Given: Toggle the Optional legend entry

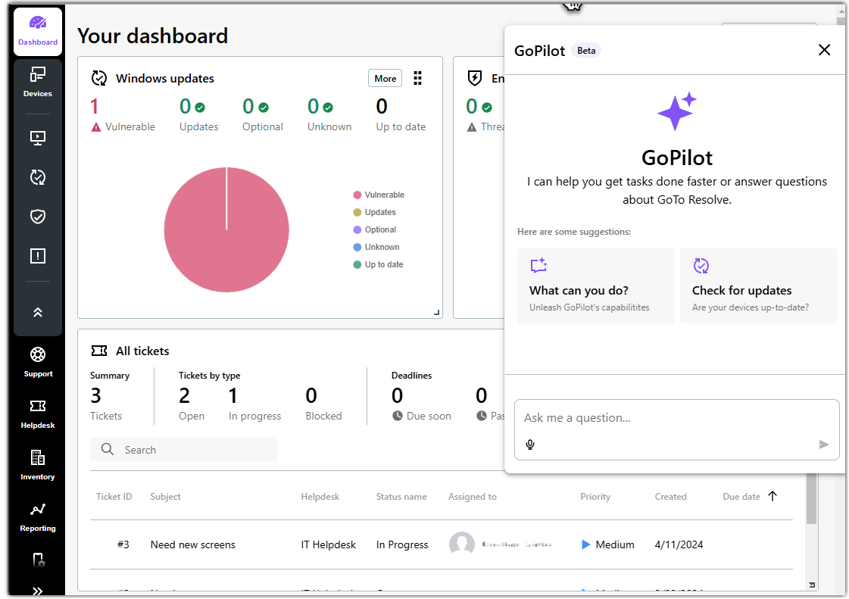Looking at the screenshot, I should pos(374,229).
